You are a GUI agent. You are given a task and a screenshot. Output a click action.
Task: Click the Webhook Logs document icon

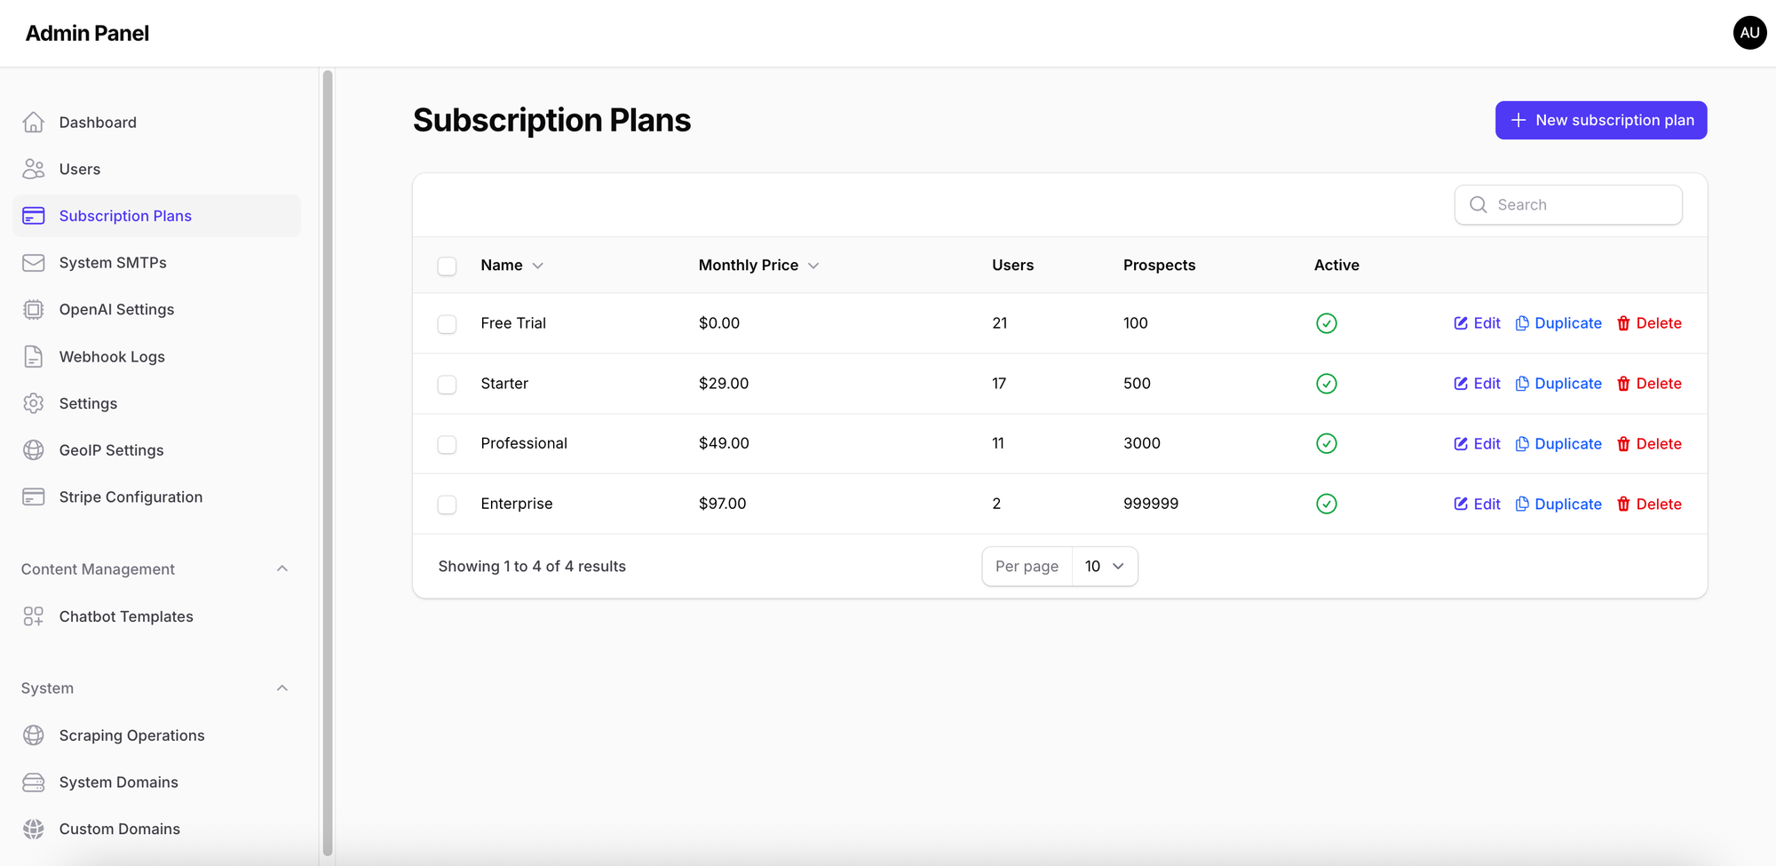coord(34,357)
